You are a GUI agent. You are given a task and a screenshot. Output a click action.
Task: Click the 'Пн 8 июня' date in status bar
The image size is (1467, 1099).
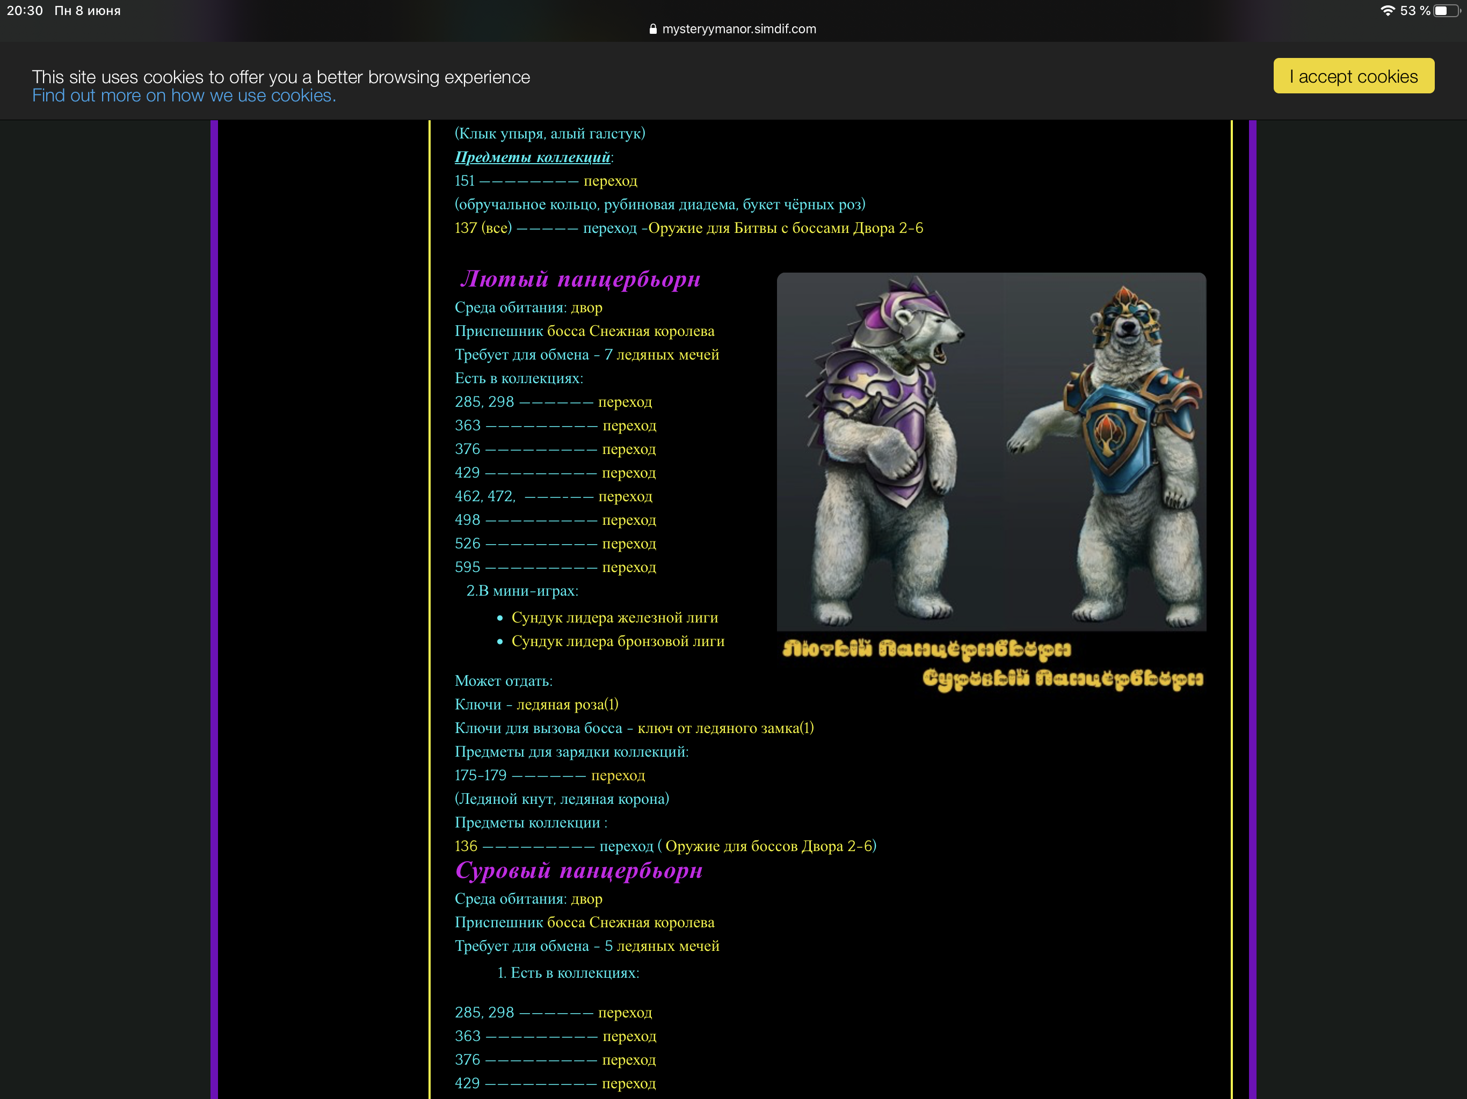click(88, 11)
